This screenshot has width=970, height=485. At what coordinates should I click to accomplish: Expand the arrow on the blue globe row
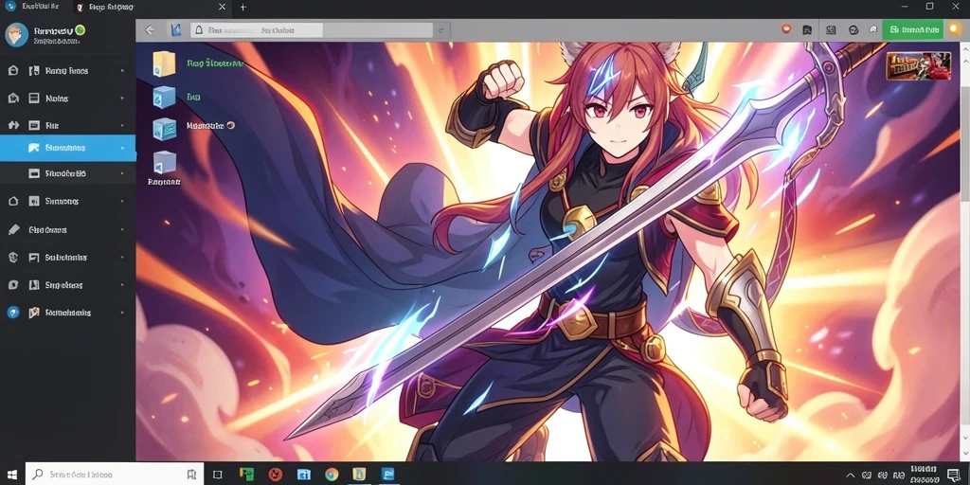pyautogui.click(x=122, y=313)
